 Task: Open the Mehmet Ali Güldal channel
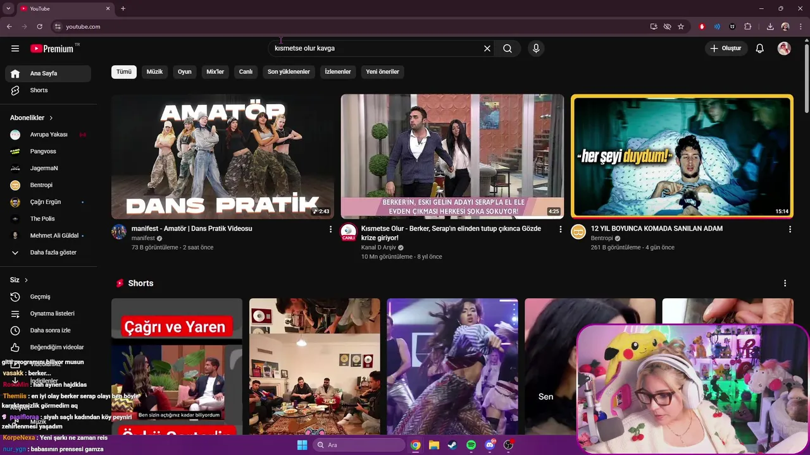click(x=48, y=236)
